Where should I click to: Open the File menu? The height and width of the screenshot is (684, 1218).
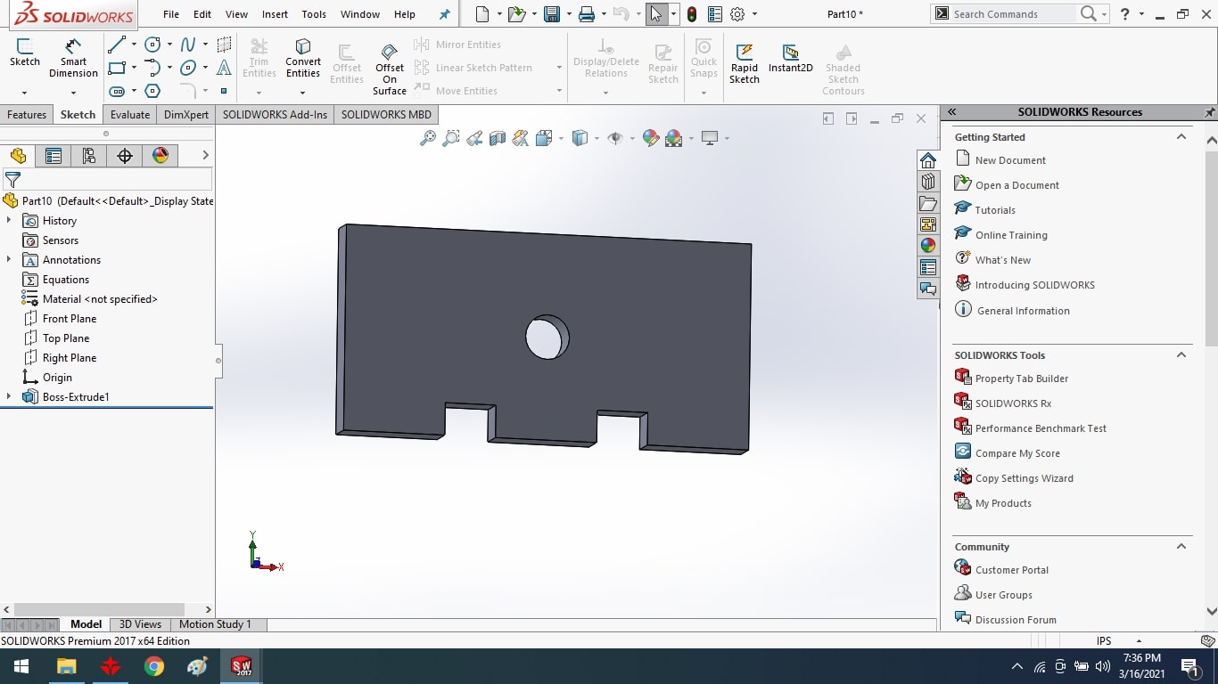coord(171,14)
